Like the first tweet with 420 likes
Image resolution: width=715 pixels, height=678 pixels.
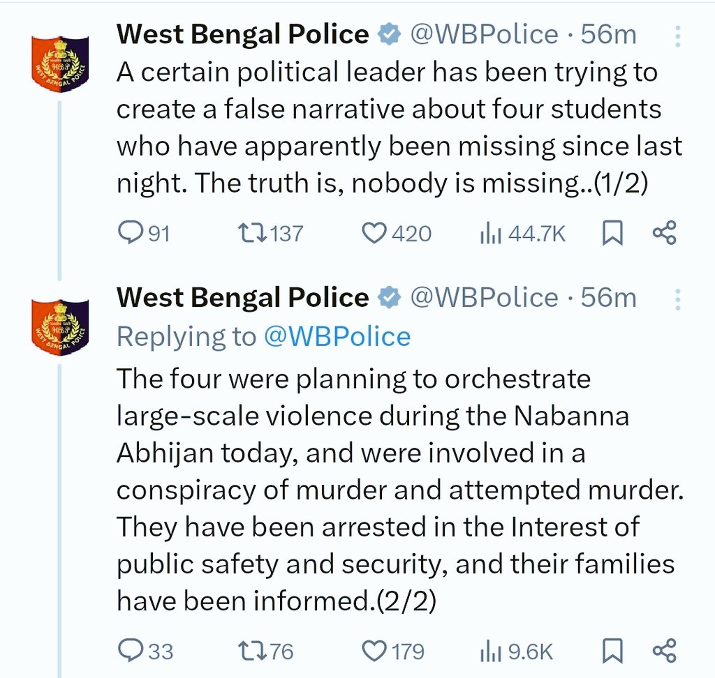pyautogui.click(x=374, y=233)
